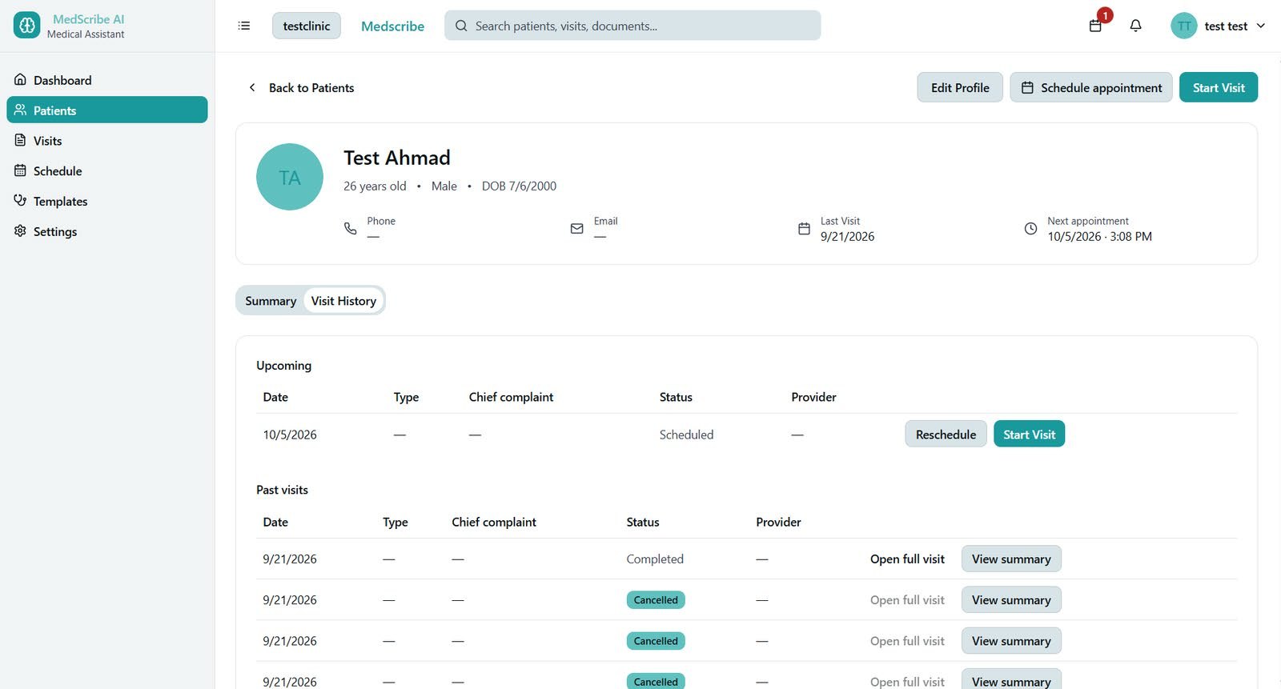Image resolution: width=1281 pixels, height=689 pixels.
Task: Click the TA patient avatar circle
Action: [x=290, y=177]
